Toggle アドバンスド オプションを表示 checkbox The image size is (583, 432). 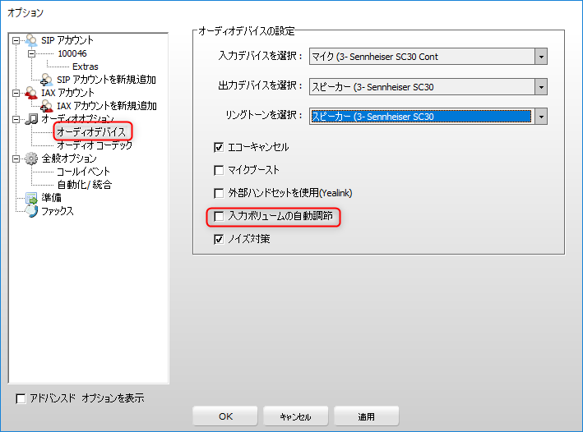click(x=21, y=398)
